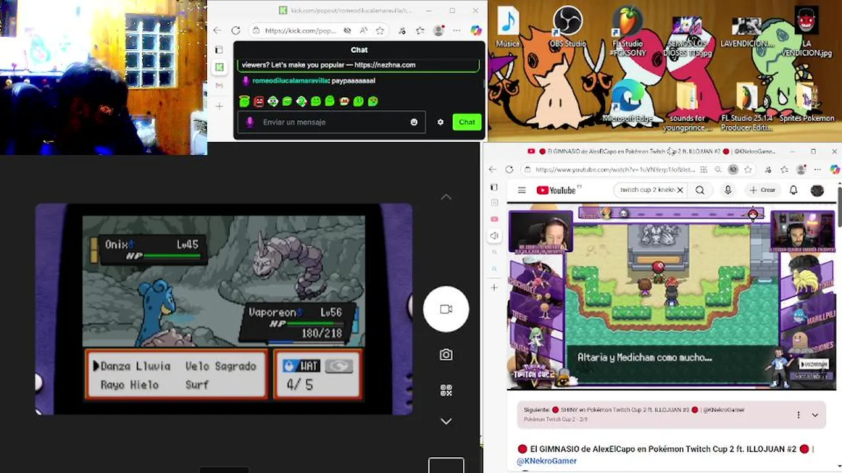Open the Música desktop file
The width and height of the screenshot is (842, 473).
click(x=508, y=26)
